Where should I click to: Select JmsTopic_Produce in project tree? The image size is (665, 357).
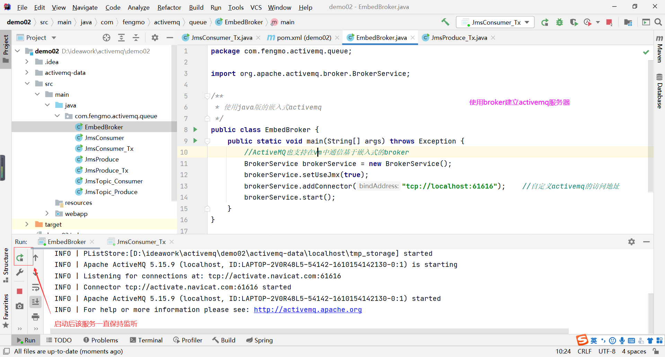pyautogui.click(x=111, y=192)
